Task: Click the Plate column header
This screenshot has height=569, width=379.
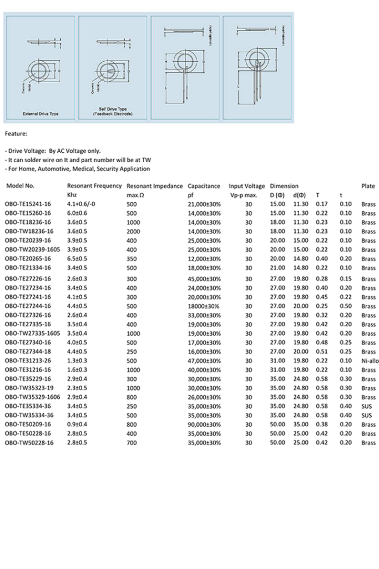Action: point(368,186)
